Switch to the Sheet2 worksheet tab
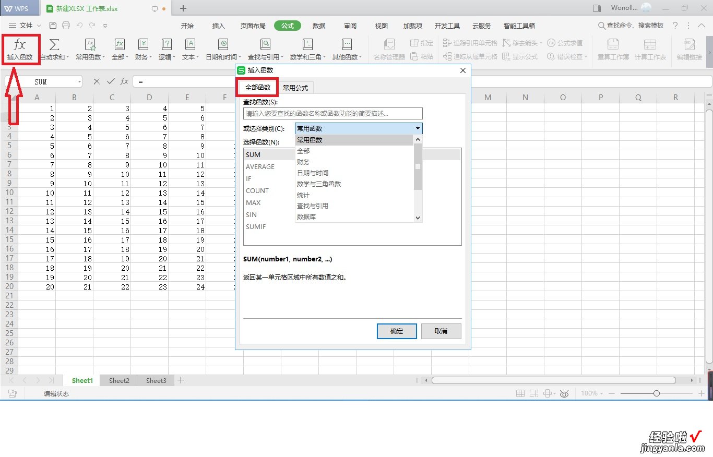Image resolution: width=713 pixels, height=457 pixels. coord(119,380)
